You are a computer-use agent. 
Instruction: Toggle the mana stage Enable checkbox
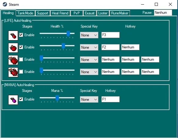(21, 99)
